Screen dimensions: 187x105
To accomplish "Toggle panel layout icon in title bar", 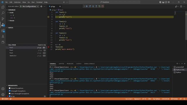I will click(163, 2).
